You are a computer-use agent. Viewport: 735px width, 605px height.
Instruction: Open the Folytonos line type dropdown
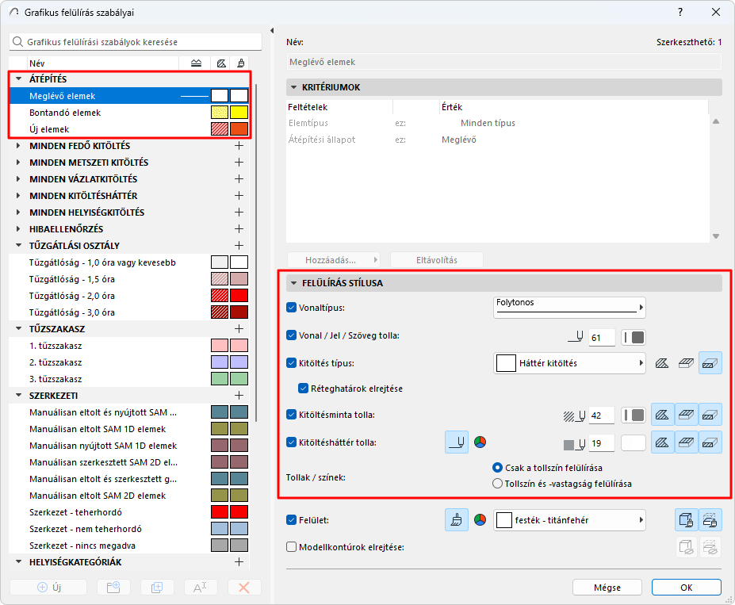point(569,308)
